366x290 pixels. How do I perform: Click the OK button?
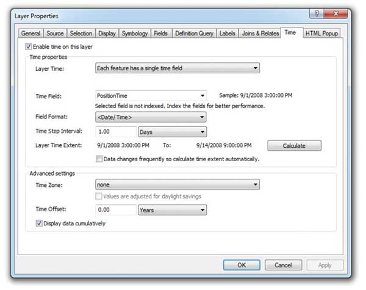tap(242, 265)
